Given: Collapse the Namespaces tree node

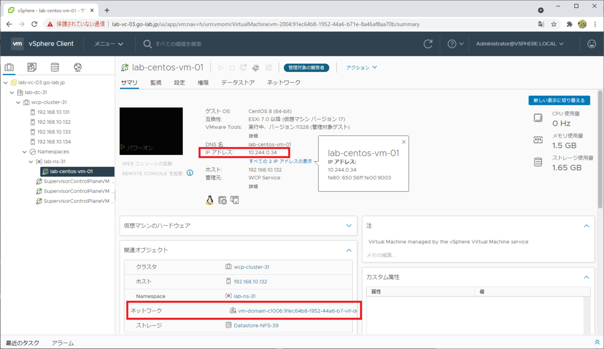Looking at the screenshot, I should (x=25, y=152).
